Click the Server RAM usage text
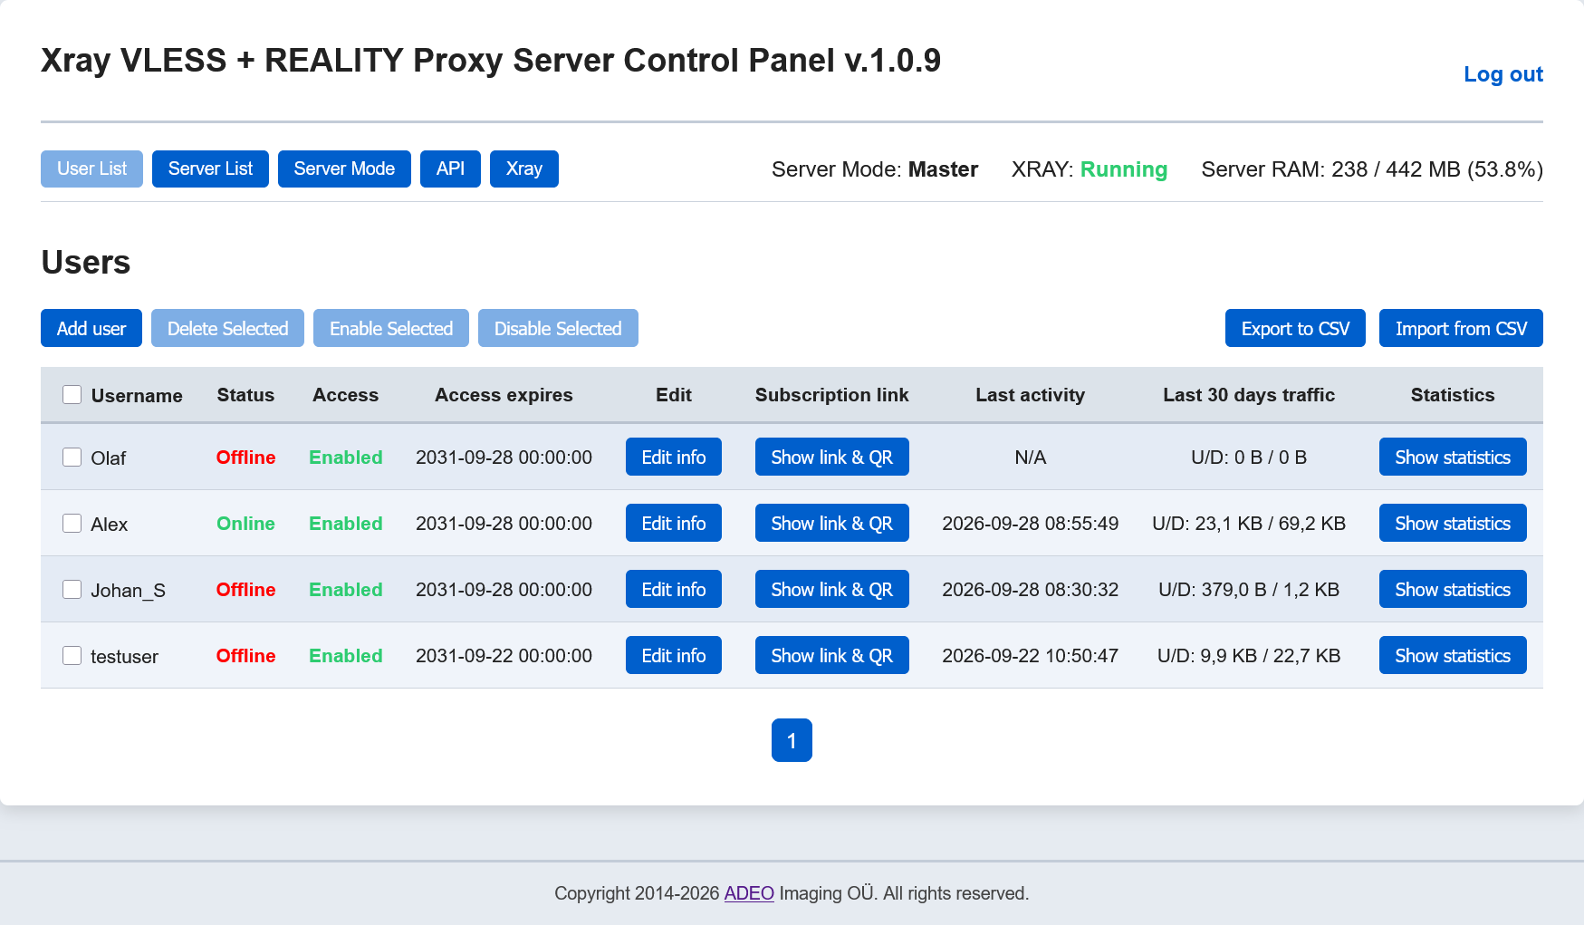This screenshot has width=1584, height=925. pos(1372,169)
